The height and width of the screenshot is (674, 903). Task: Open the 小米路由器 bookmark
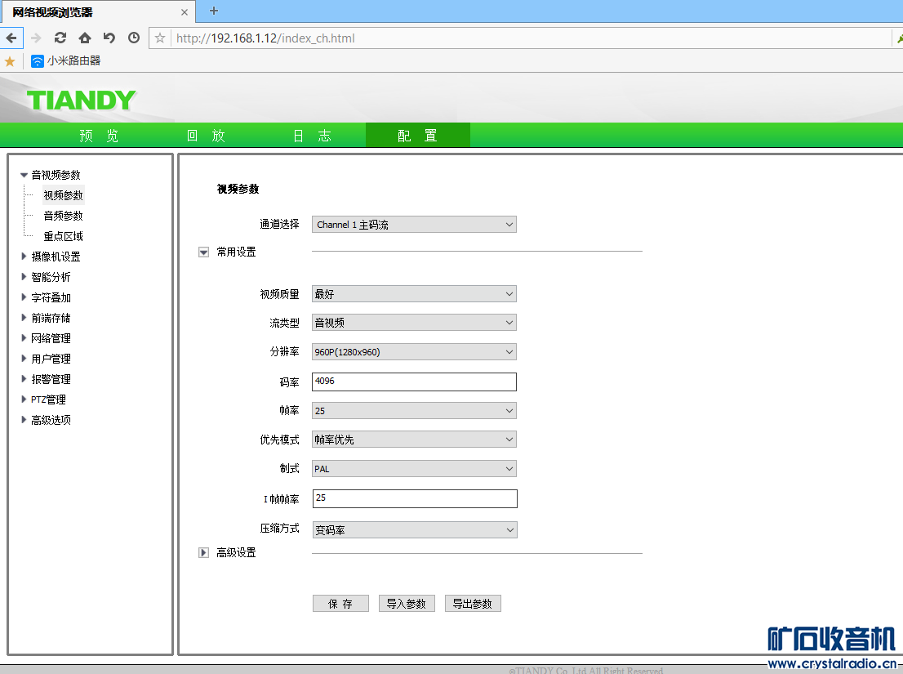65,60
